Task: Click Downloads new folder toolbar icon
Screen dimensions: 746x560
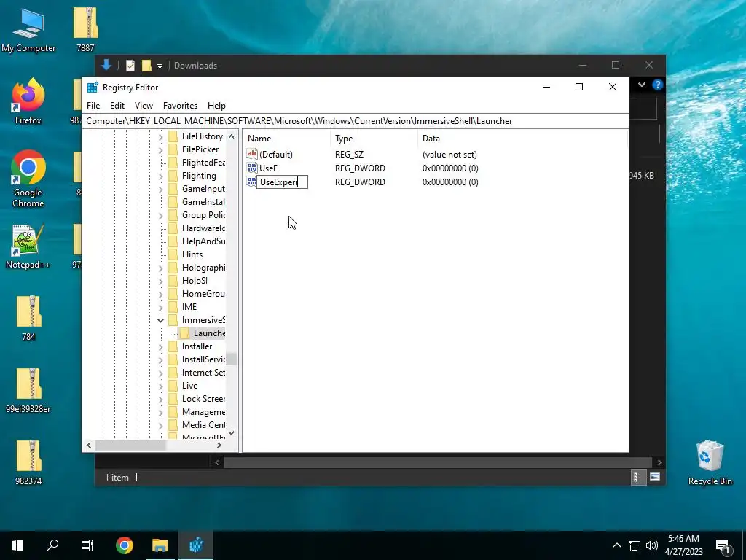Action: tap(146, 66)
